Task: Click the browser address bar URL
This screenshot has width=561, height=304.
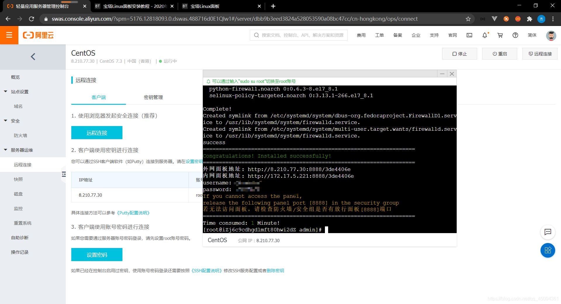Action: [x=235, y=19]
